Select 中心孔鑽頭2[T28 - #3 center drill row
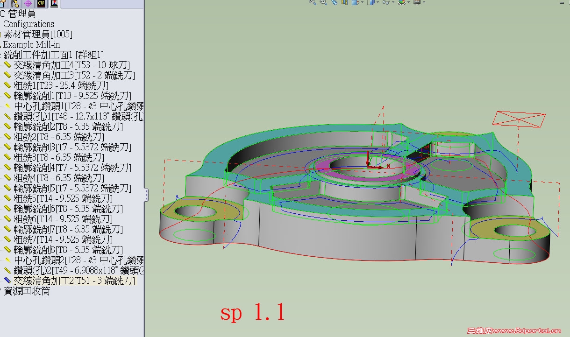The image size is (570, 337). pos(78,260)
